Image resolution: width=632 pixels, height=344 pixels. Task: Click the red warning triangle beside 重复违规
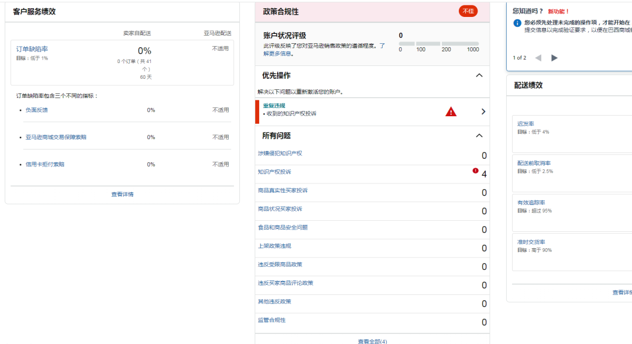[451, 112]
